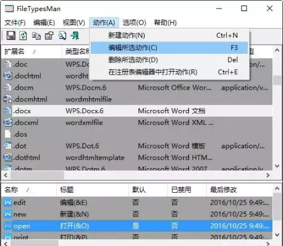Click the .docm file type icon

pyautogui.click(x=8, y=87)
